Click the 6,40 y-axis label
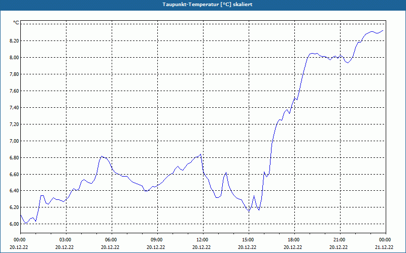The image size is (406, 253). click(x=14, y=191)
